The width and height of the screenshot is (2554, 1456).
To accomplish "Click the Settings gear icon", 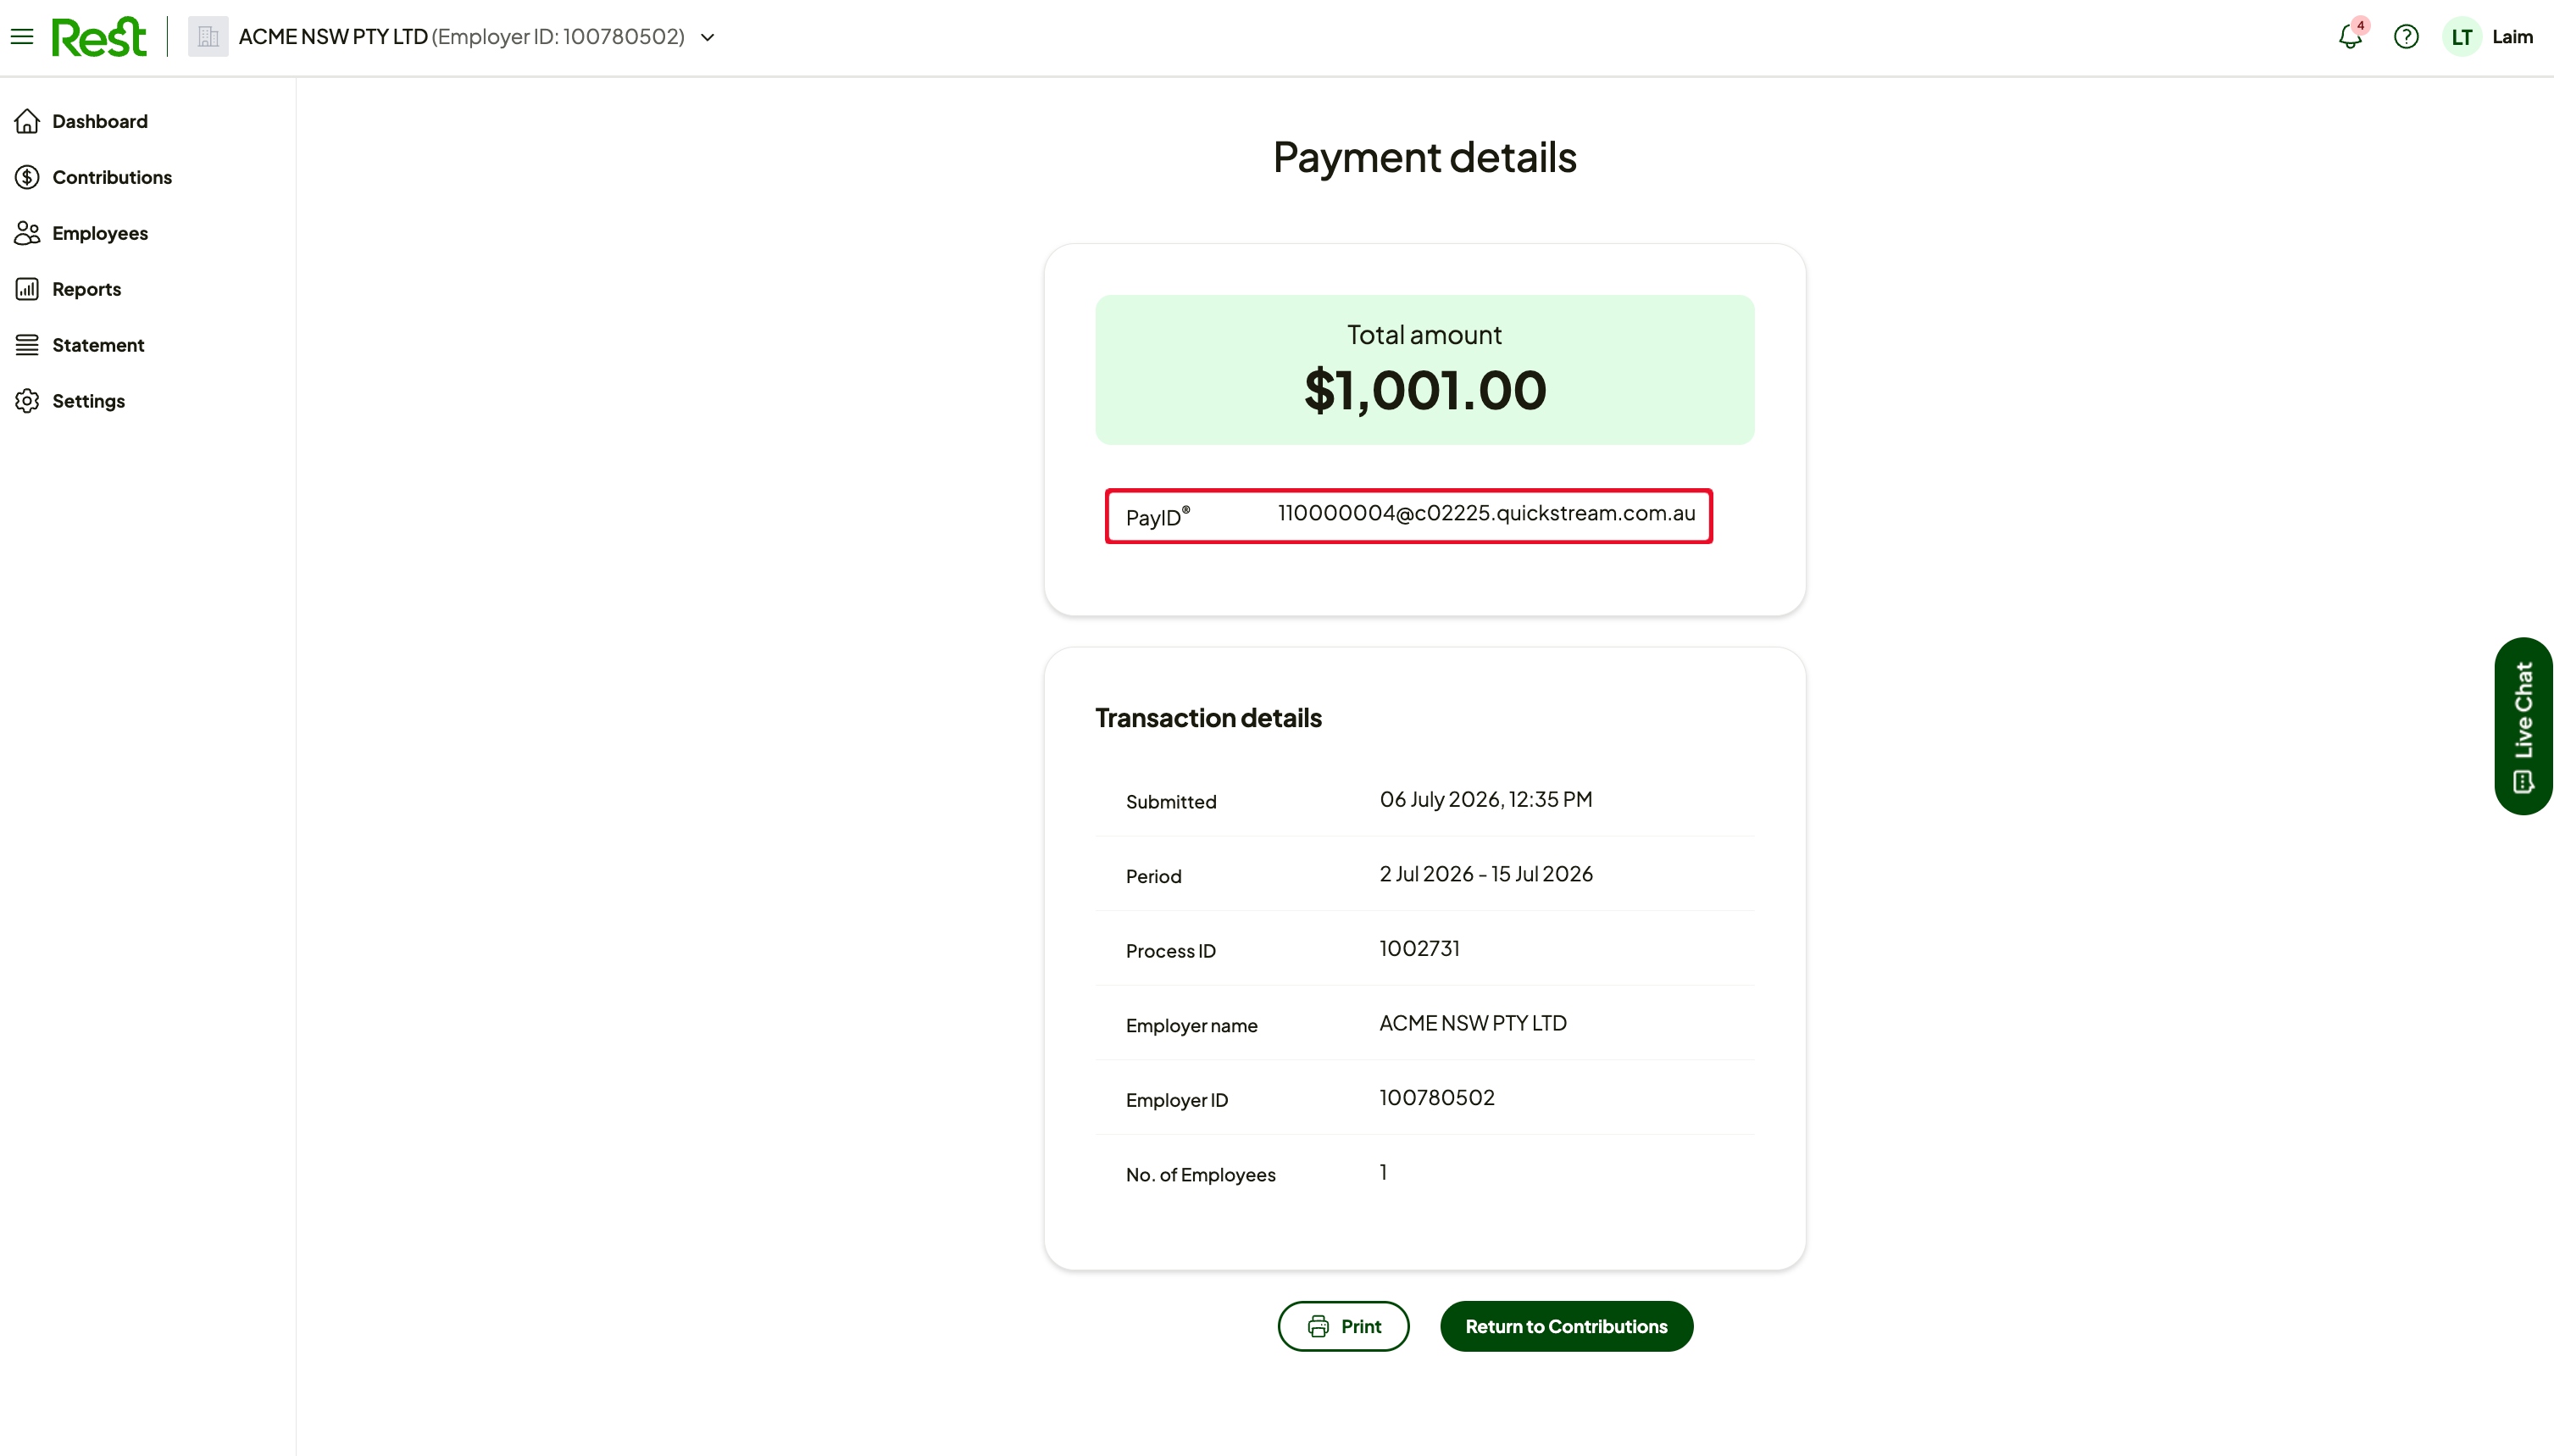I will pos(27,401).
